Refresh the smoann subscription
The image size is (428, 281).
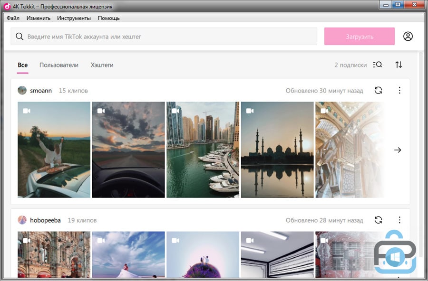coord(379,90)
